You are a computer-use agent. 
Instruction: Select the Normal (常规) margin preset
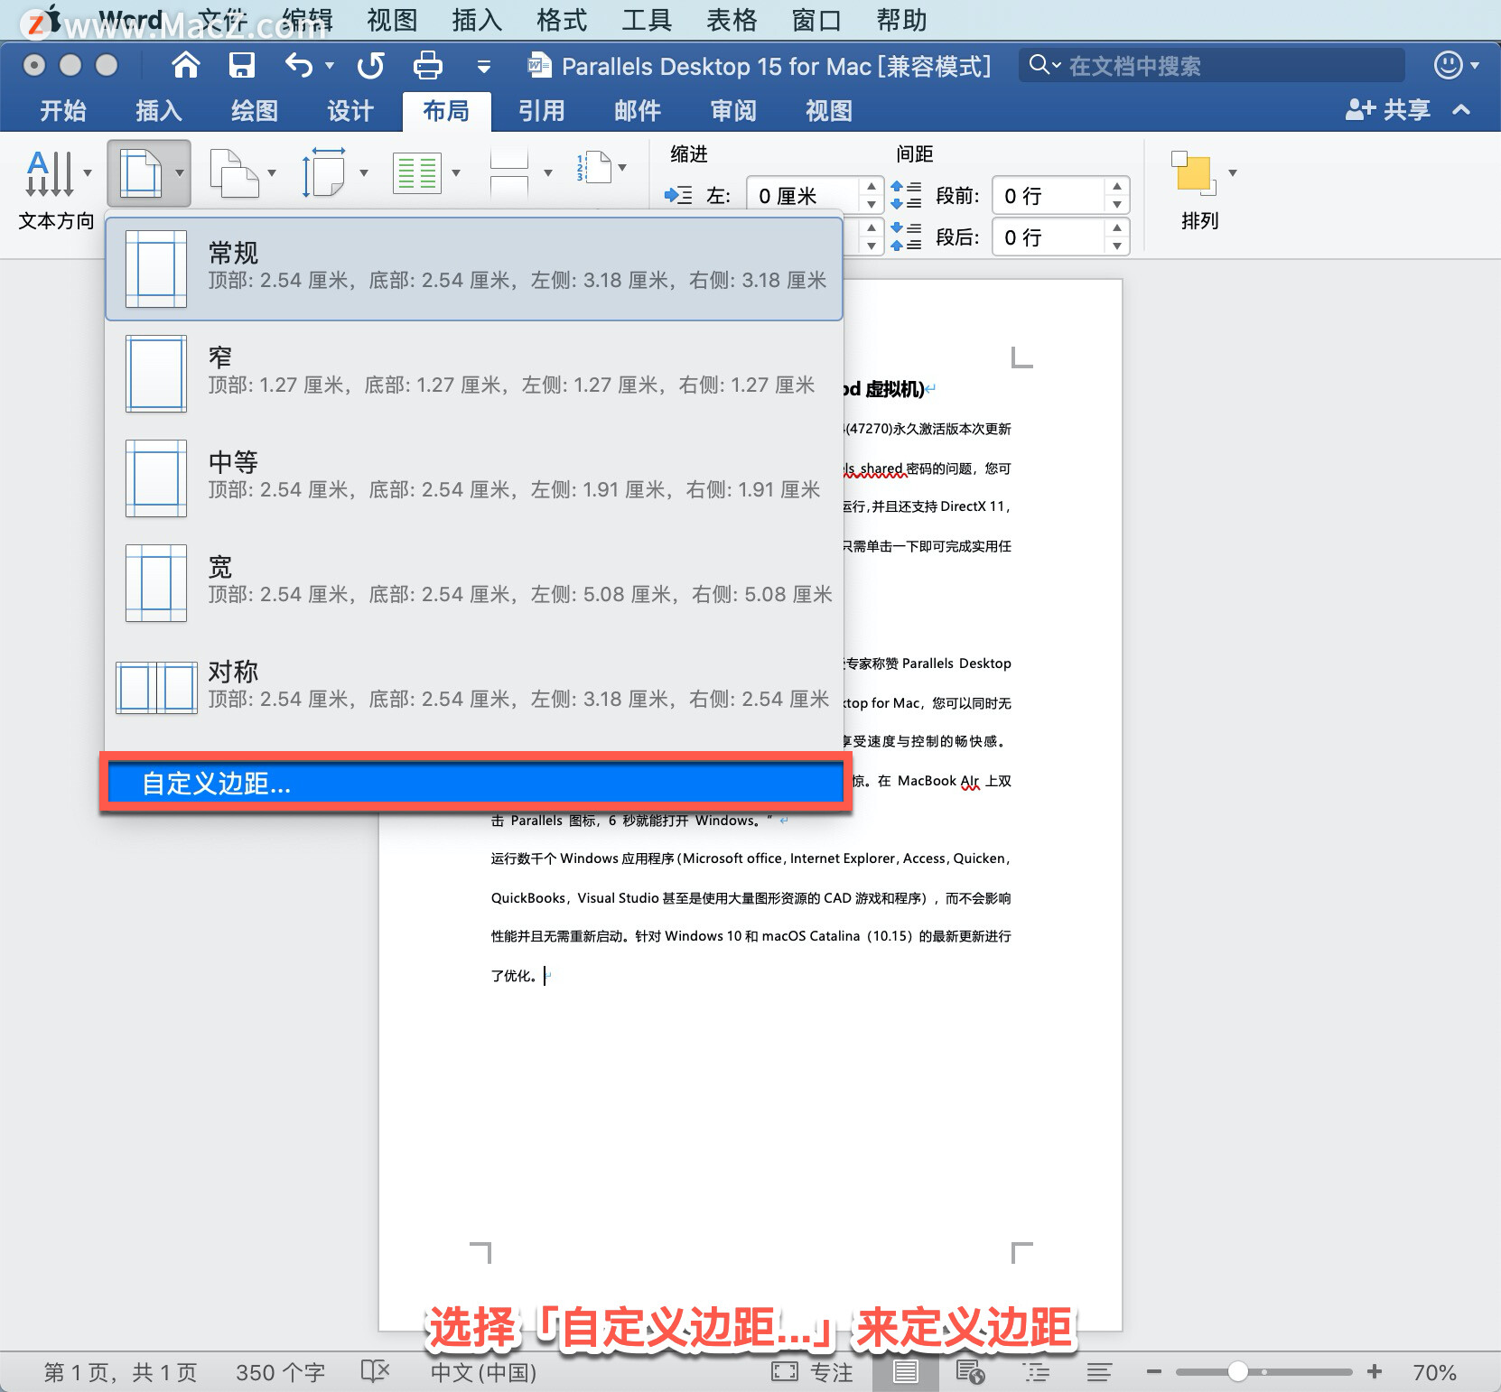click(474, 268)
